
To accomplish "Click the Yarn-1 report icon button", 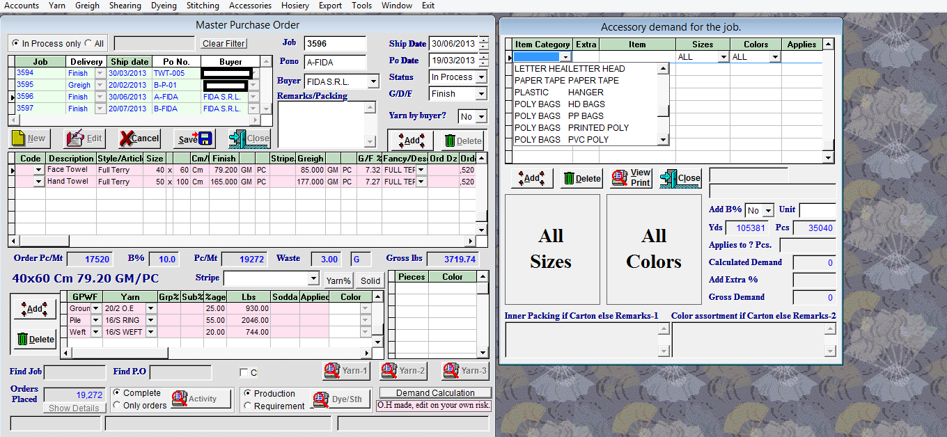I will 346,371.
